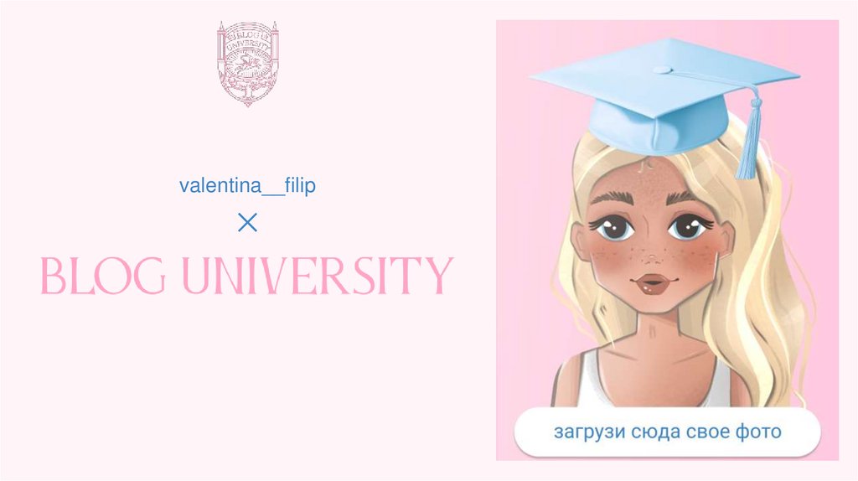
Task: Click the blonde hair on right side
Action: click(x=766, y=274)
